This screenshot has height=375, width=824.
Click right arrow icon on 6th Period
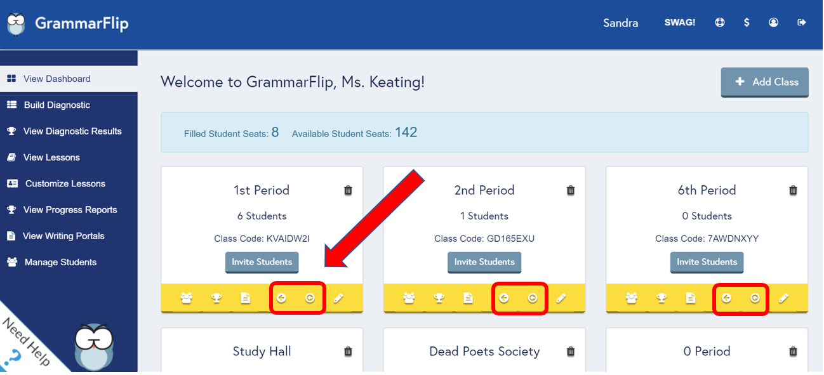pos(755,298)
